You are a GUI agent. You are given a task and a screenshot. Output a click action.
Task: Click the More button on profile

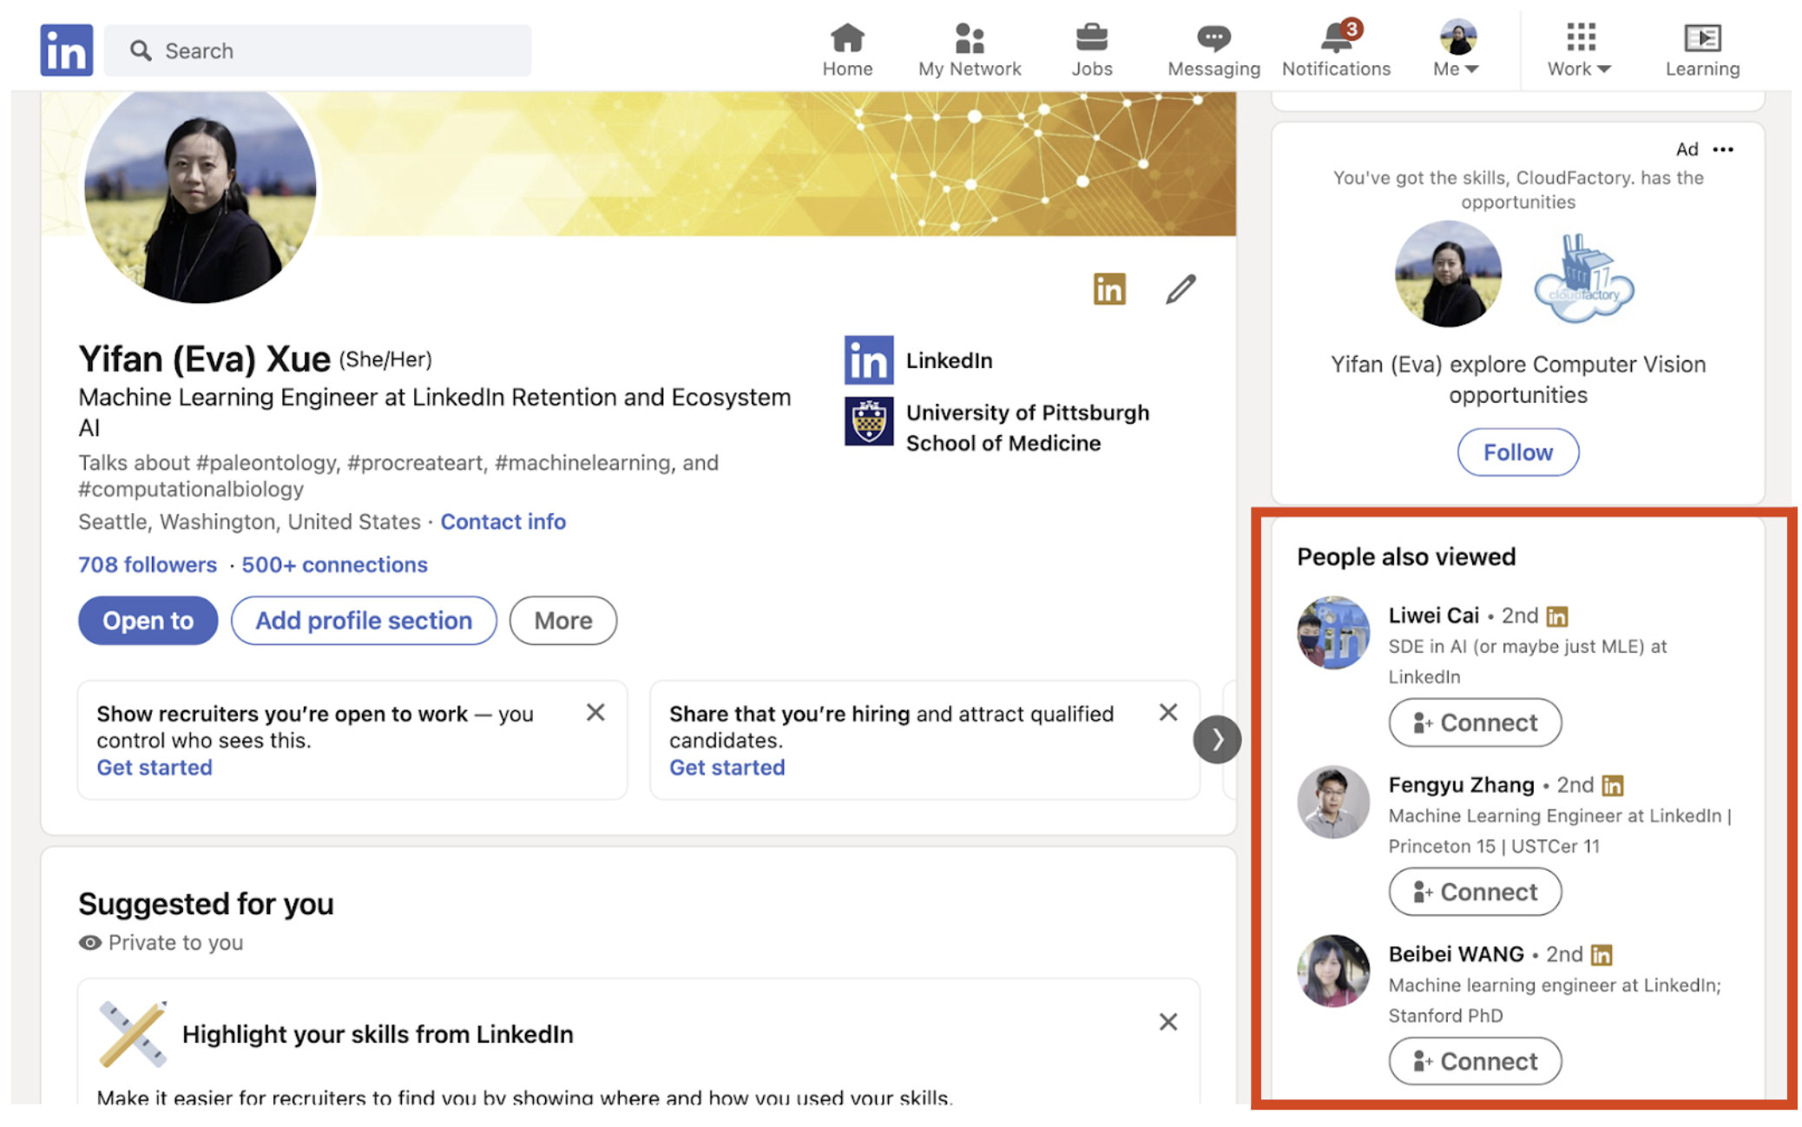(x=563, y=621)
